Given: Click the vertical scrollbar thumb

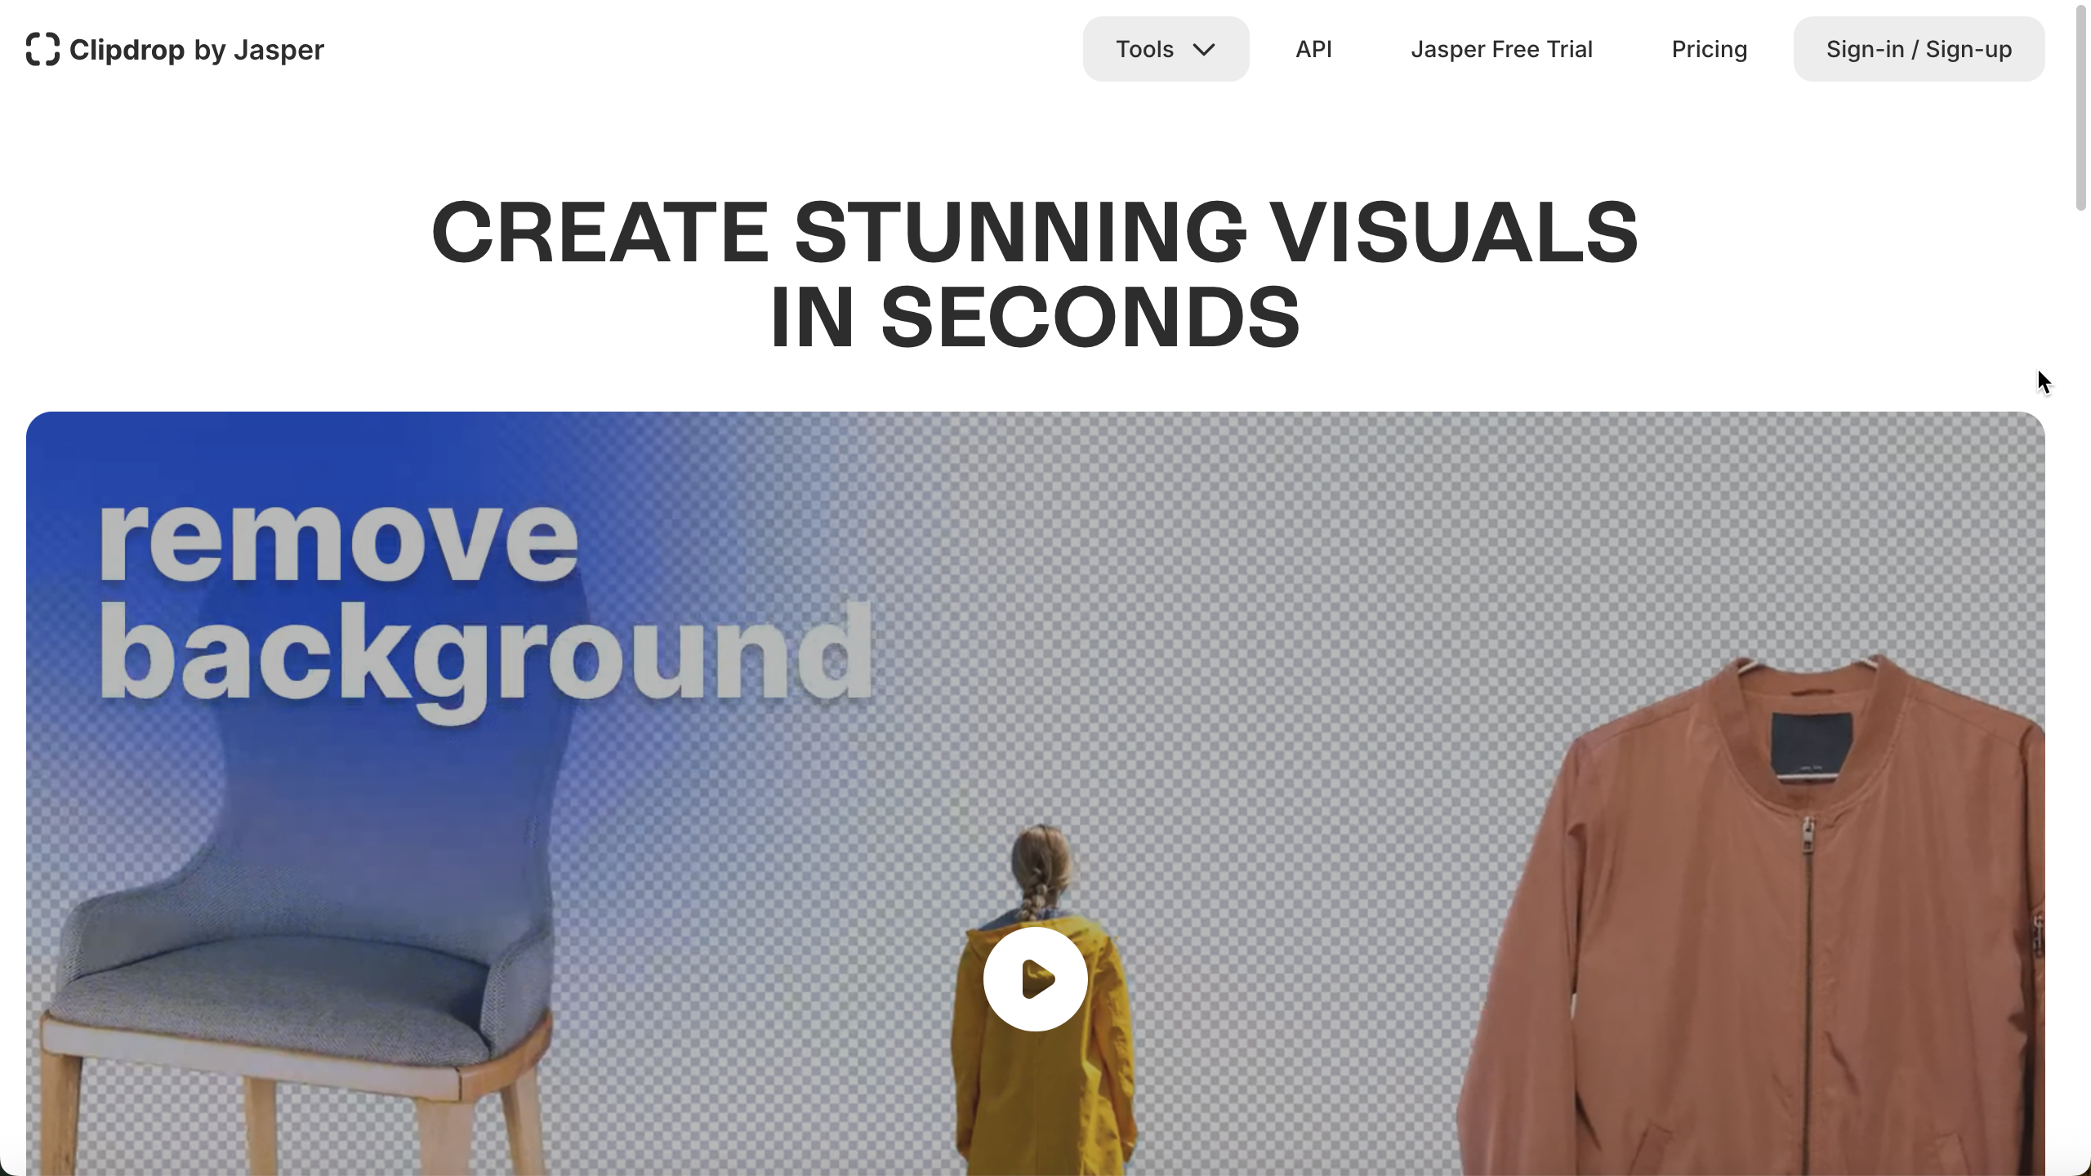Looking at the screenshot, I should pos(2081,106).
